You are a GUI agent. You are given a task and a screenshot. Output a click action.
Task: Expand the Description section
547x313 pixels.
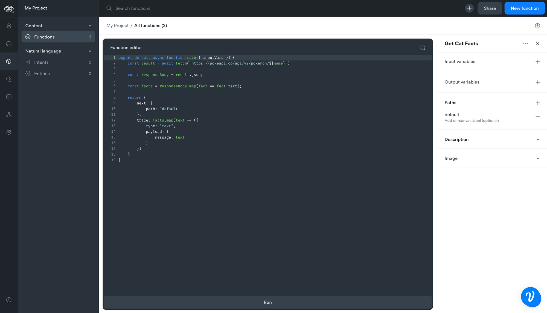[x=537, y=140]
